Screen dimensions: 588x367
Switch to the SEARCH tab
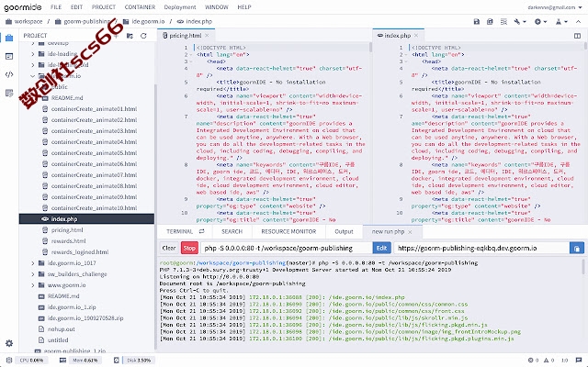(x=232, y=231)
